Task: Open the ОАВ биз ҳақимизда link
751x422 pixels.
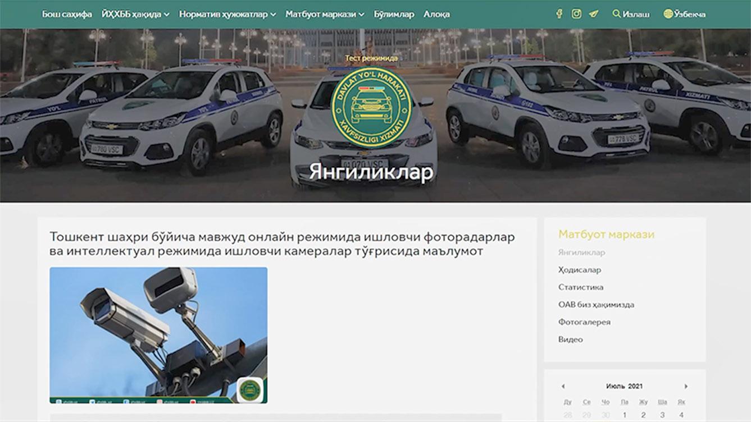Action: 596,305
